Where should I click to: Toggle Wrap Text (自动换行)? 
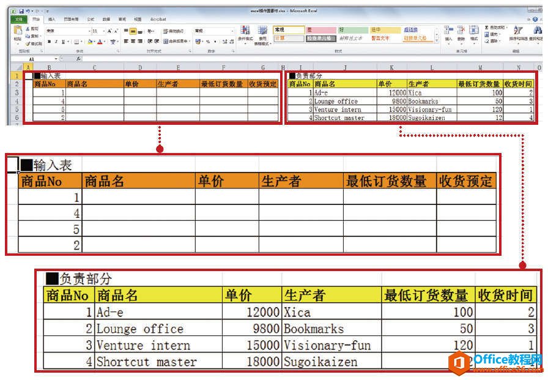tap(173, 31)
